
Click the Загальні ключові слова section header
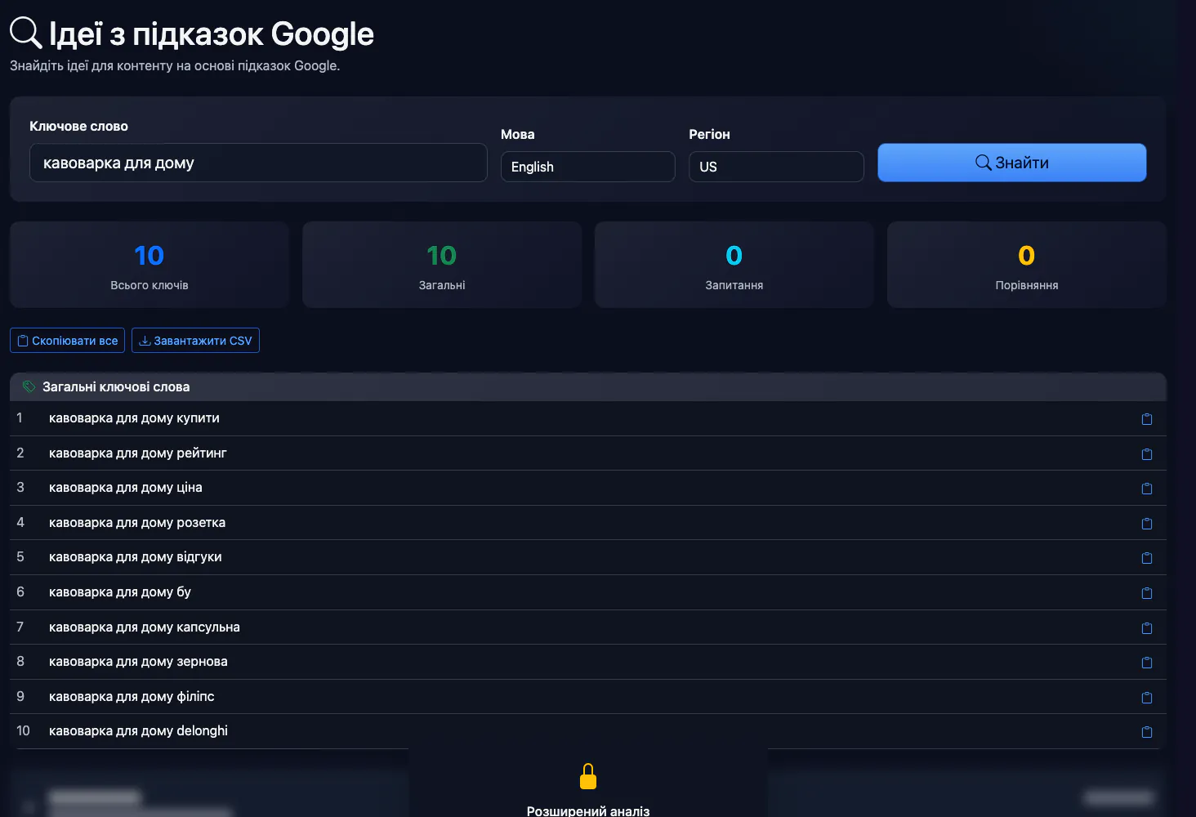[588, 386]
